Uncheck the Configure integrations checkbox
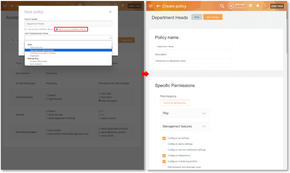 coord(164,156)
